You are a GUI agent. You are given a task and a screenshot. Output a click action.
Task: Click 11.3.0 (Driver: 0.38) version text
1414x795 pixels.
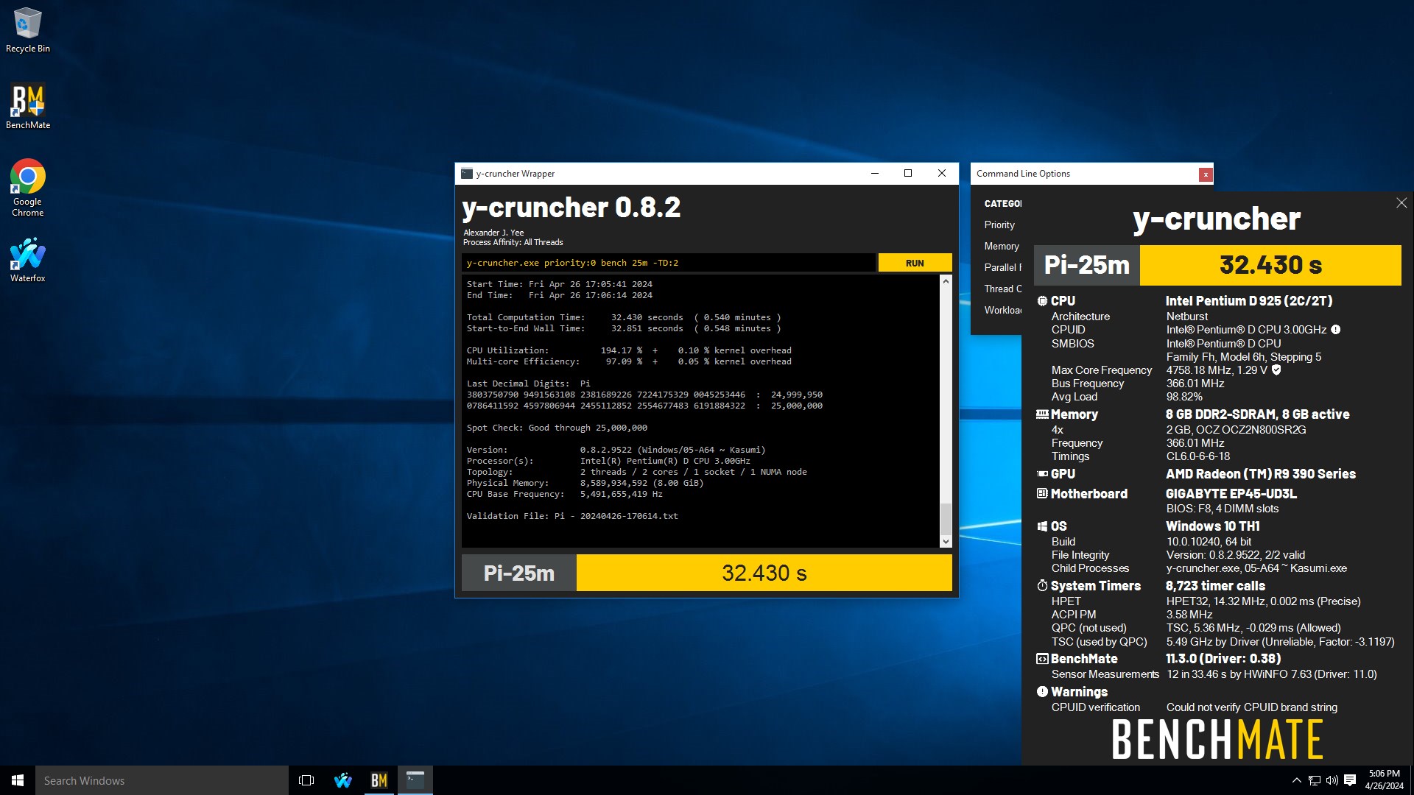pos(1223,659)
